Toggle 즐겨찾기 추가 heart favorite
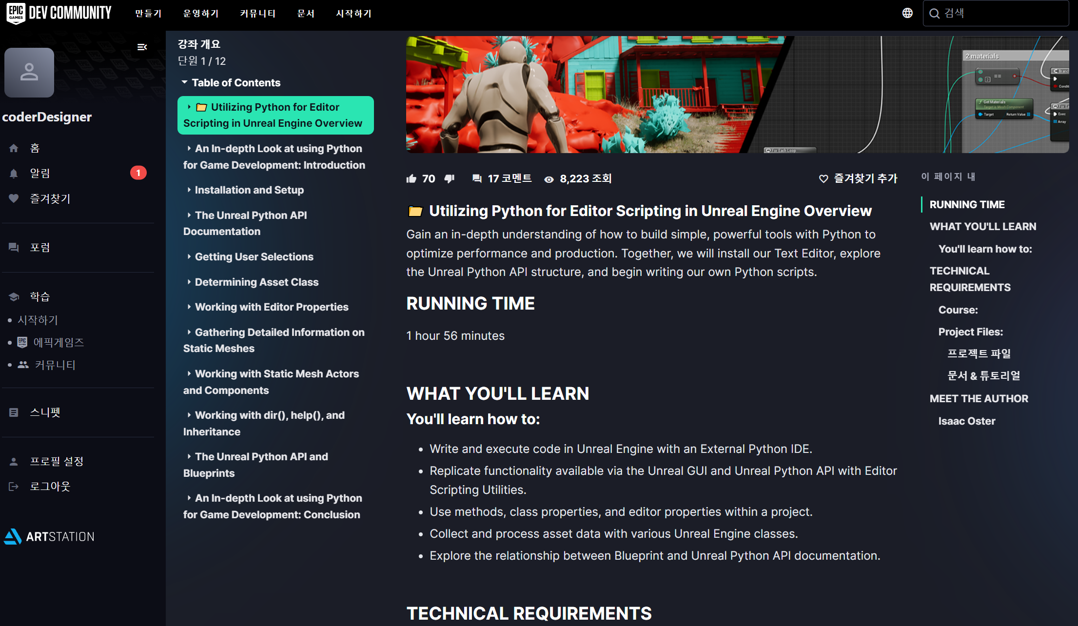 (823, 179)
